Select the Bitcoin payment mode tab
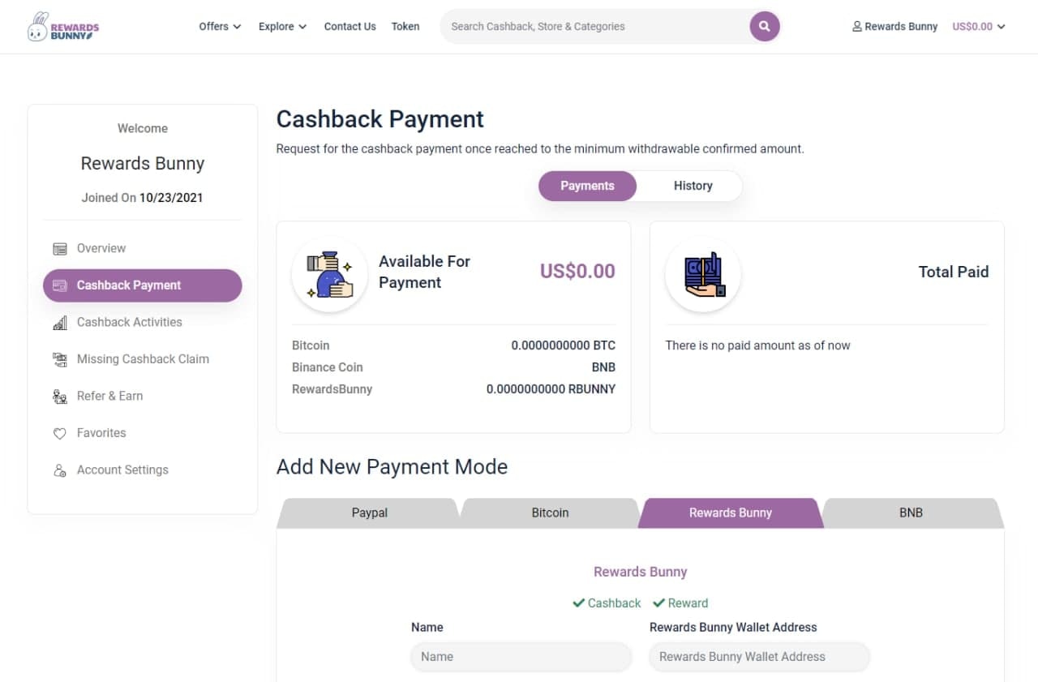This screenshot has height=682, width=1038. point(550,513)
